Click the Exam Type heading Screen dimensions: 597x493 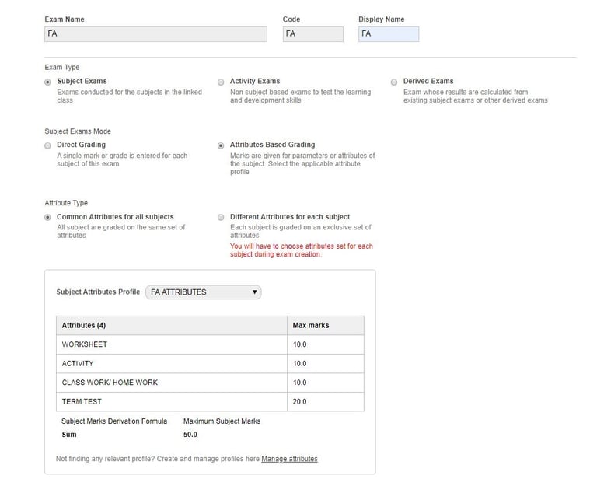pyautogui.click(x=62, y=67)
